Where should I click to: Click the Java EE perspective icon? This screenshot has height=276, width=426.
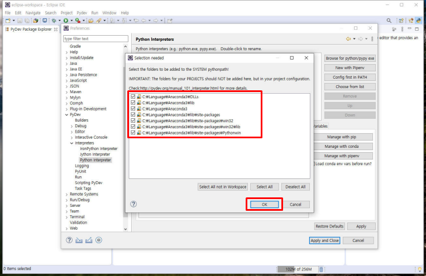click(x=411, y=21)
